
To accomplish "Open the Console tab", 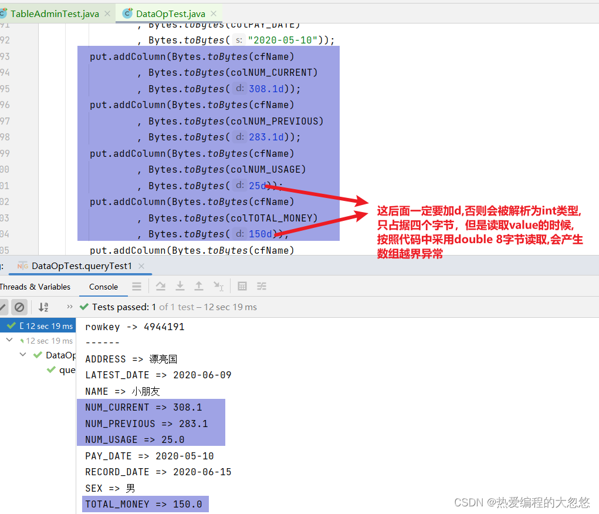I will [x=103, y=287].
